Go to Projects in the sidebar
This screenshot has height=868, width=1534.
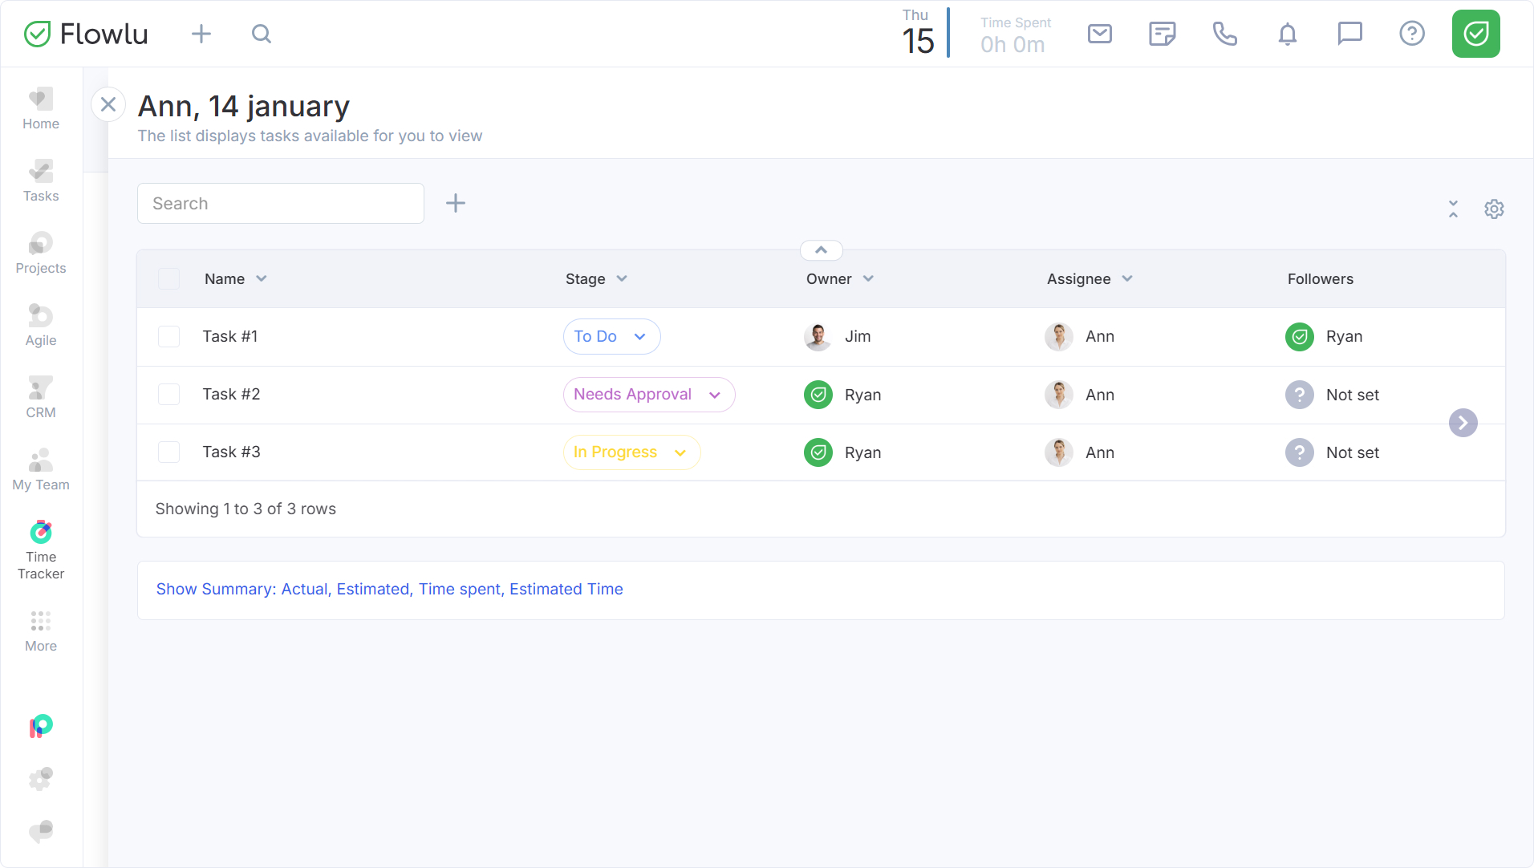(x=41, y=253)
